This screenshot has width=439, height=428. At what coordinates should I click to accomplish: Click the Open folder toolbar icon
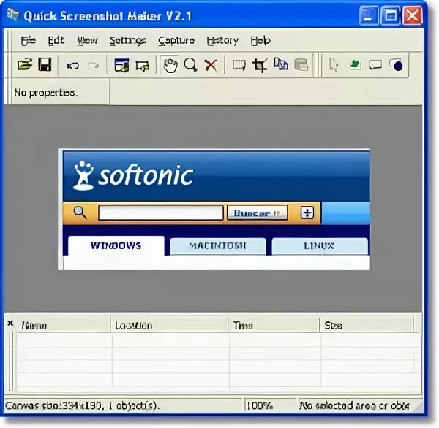point(25,64)
